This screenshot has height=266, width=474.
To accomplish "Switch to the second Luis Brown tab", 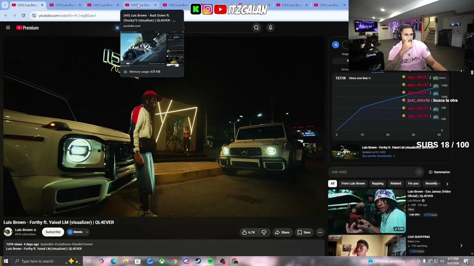I will coord(65,5).
